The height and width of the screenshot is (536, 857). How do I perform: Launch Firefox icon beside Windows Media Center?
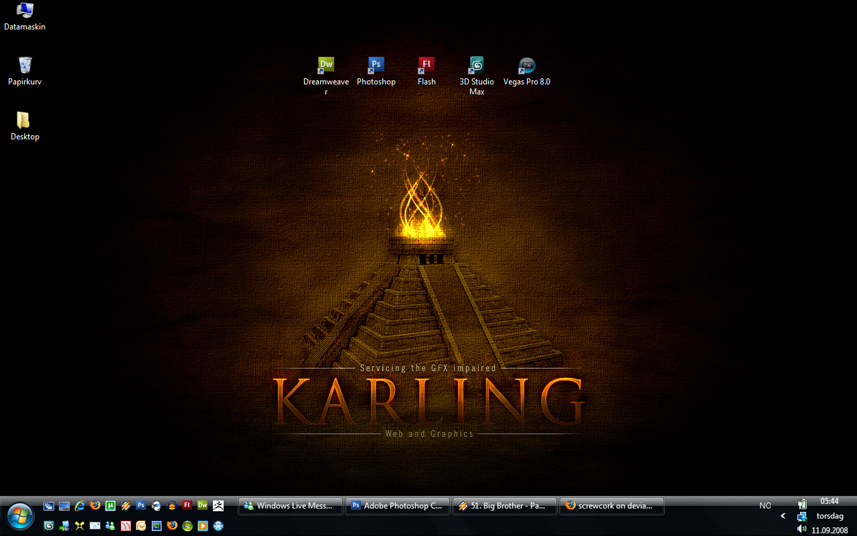172,526
